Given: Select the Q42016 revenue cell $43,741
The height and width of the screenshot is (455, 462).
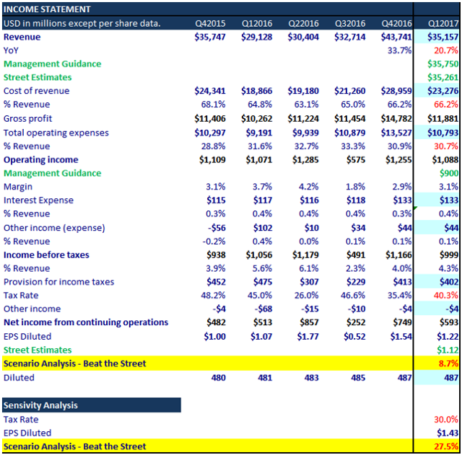Looking at the screenshot, I should tap(396, 37).
